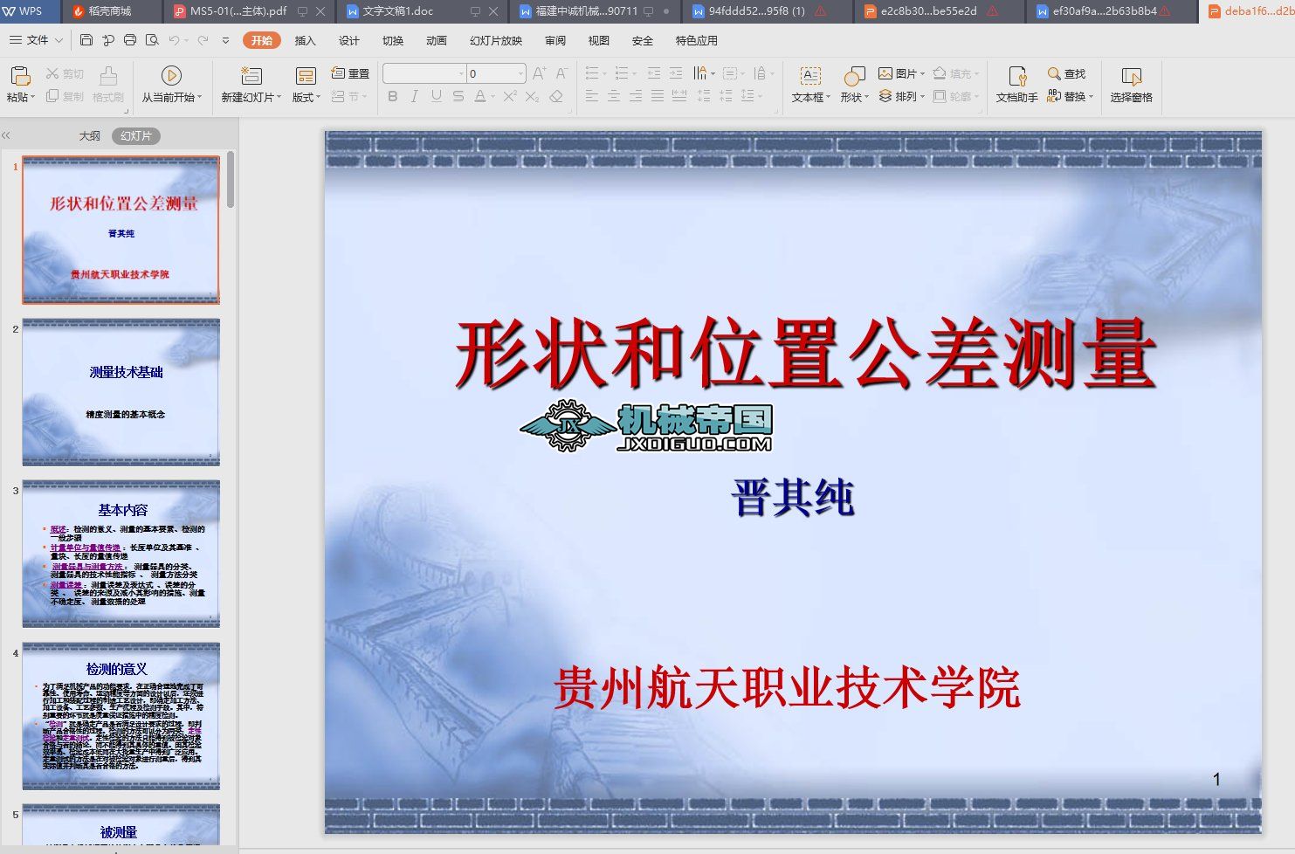The height and width of the screenshot is (854, 1295).
Task: Decrease font size with the A- icon
Action: (561, 74)
